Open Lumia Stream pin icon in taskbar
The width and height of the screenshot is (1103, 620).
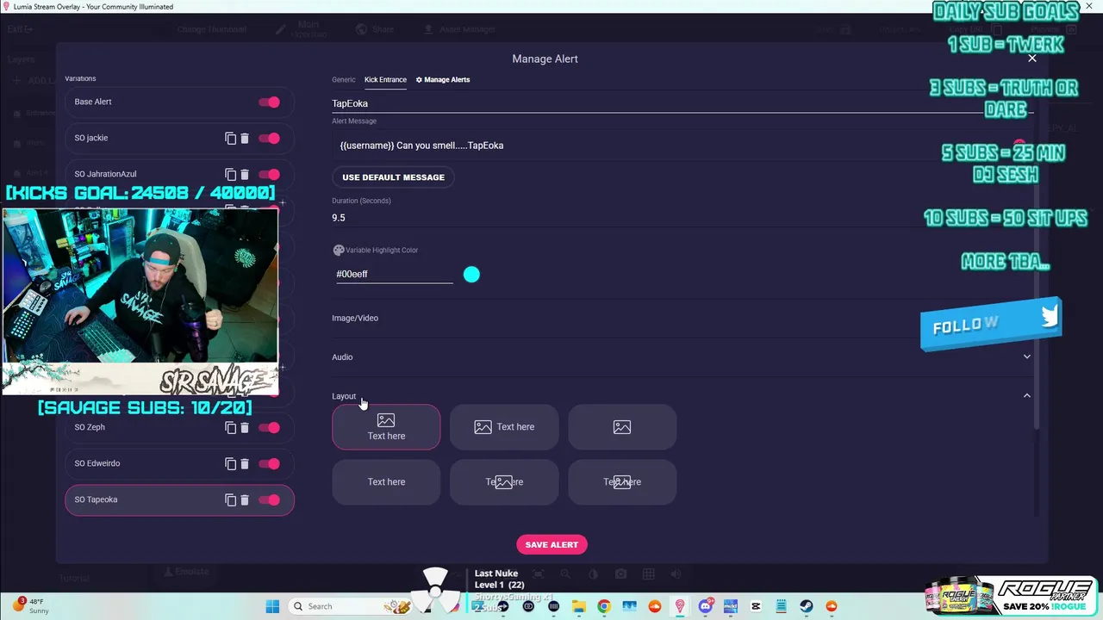click(x=680, y=606)
